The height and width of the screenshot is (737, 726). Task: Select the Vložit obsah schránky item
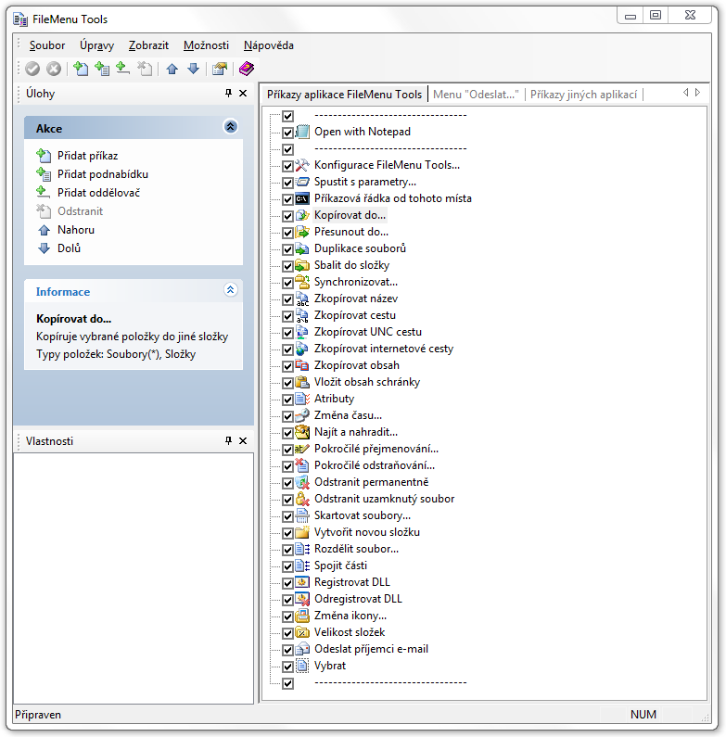tap(367, 382)
